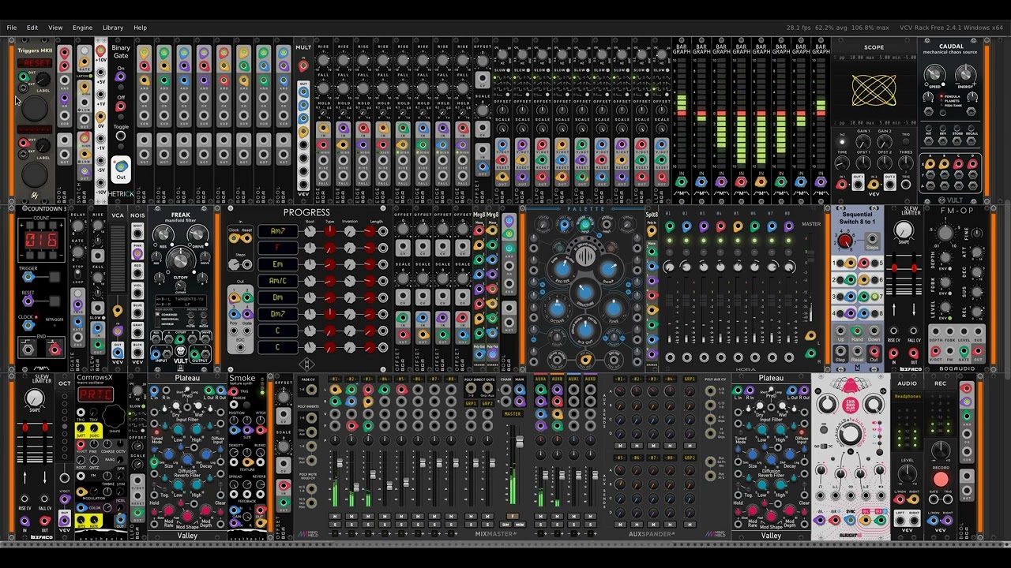Click the Audio module LEVEL knob
1011x568 pixels.
[908, 473]
